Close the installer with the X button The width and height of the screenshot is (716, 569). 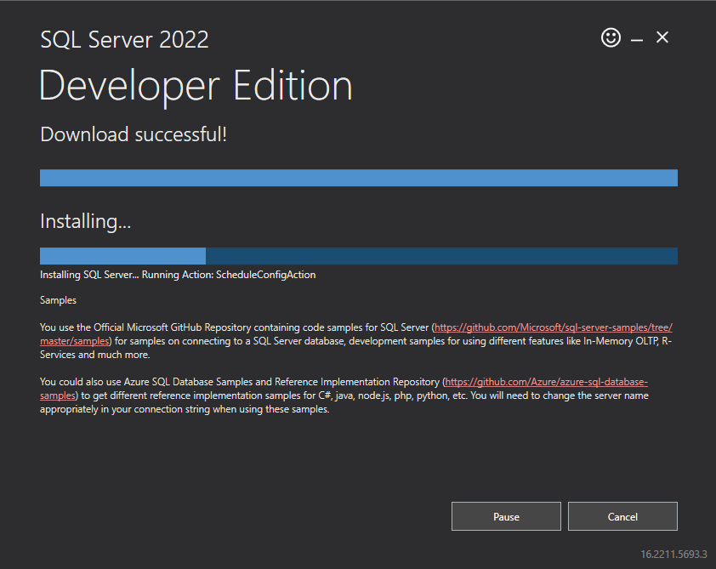click(662, 37)
